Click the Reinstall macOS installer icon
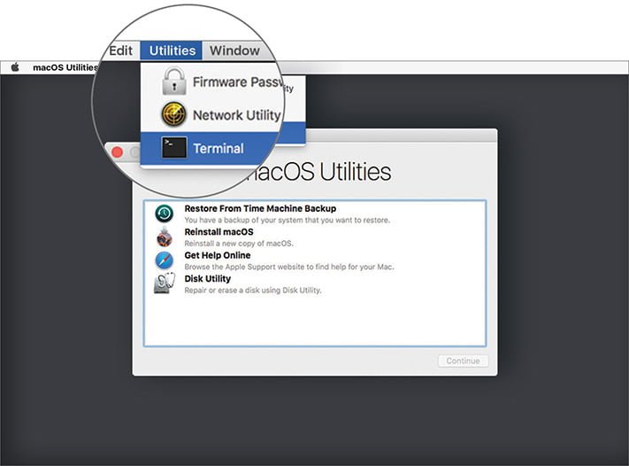 point(164,237)
